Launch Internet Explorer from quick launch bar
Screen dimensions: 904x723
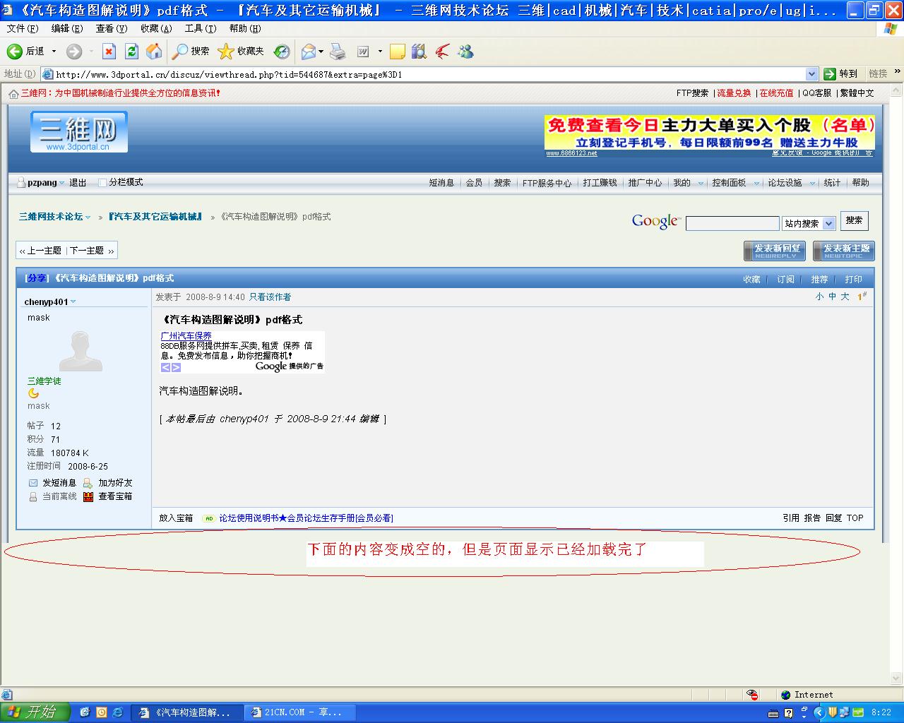[117, 712]
